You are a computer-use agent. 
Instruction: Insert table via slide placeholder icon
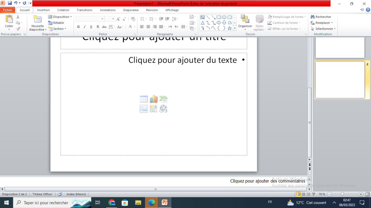pyautogui.click(x=144, y=99)
